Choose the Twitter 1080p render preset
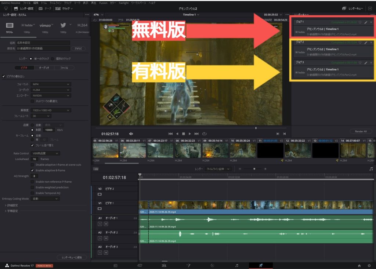Screen dimensions: 376x269 63,25
